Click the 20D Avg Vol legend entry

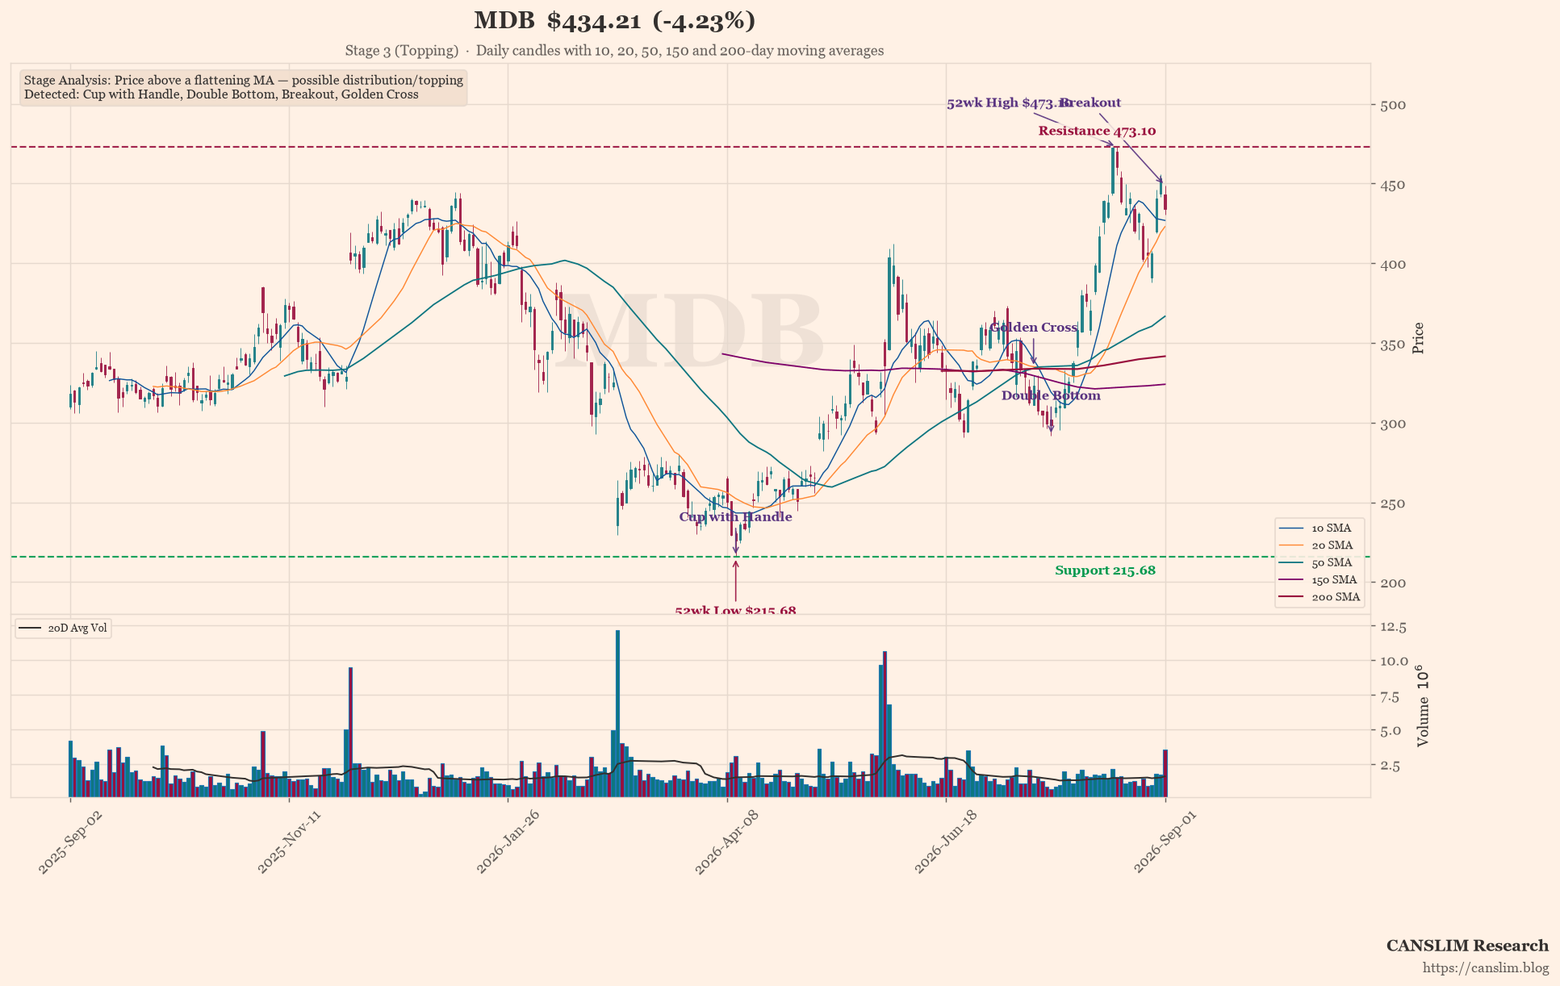point(63,629)
